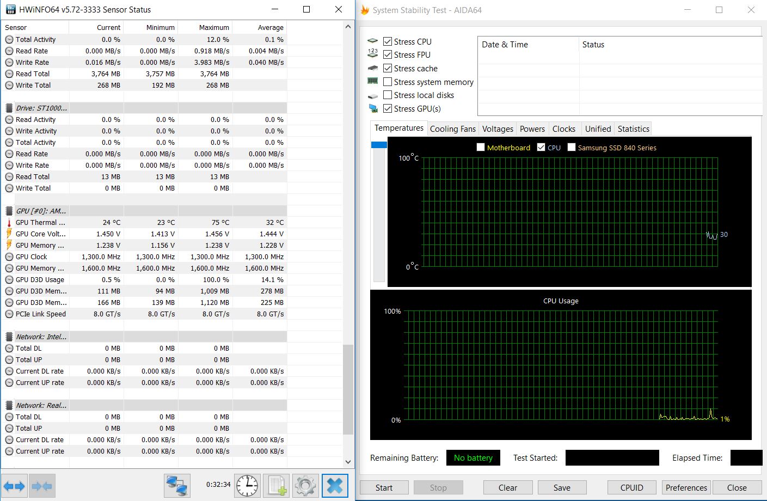Open the Statistics tab

click(633, 129)
